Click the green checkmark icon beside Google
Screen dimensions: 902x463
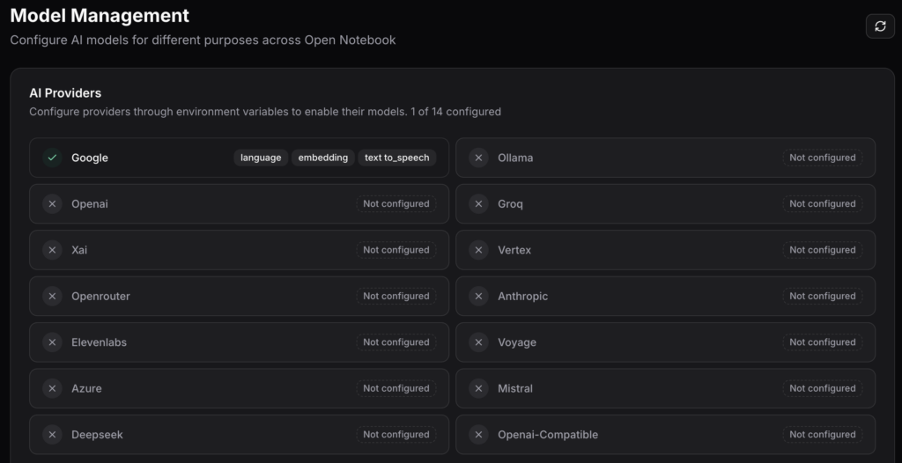(x=52, y=158)
